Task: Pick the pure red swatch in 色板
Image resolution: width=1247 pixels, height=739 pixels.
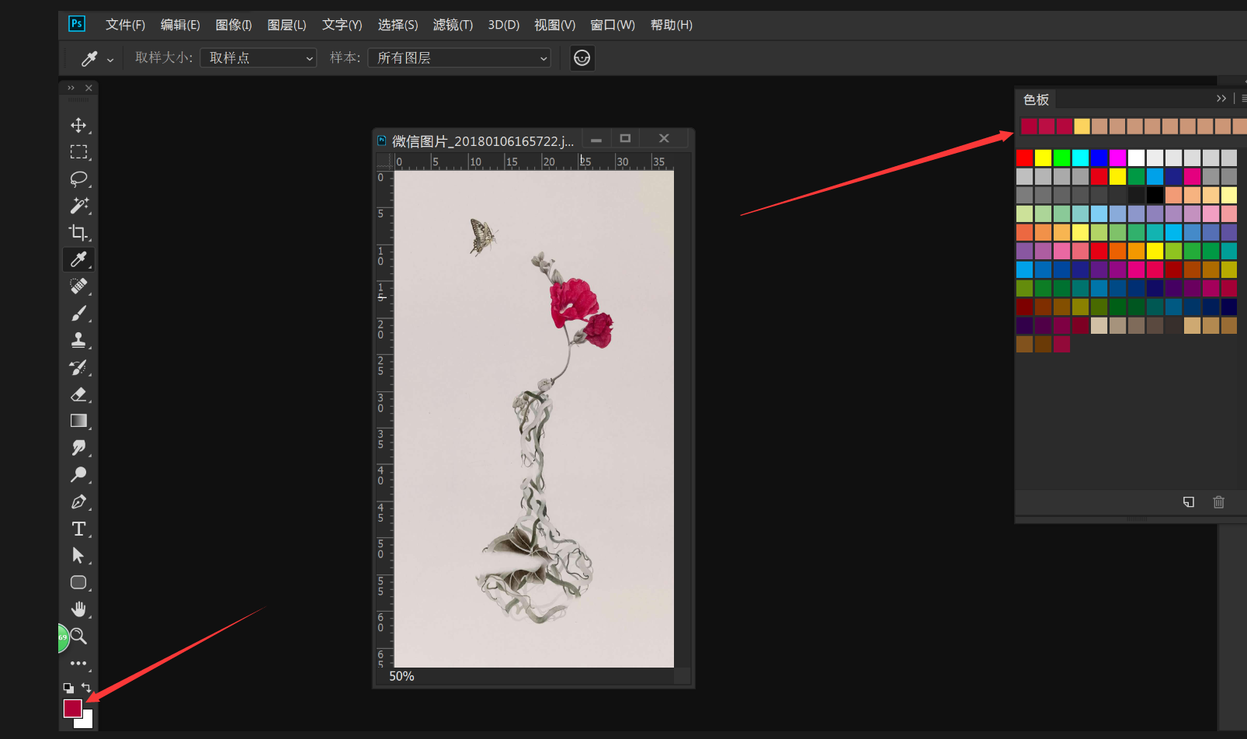Action: pyautogui.click(x=1025, y=158)
